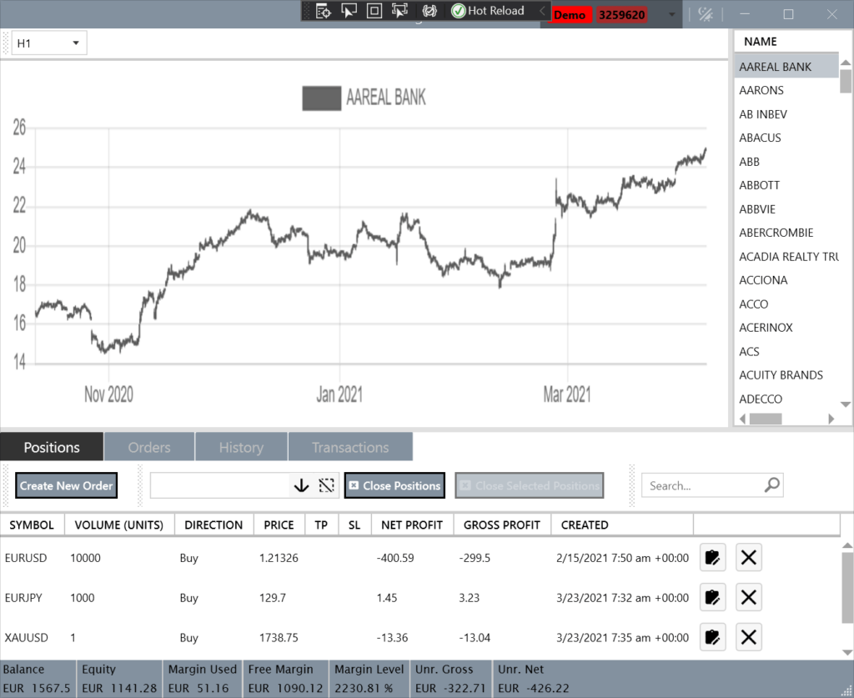Click the Hot Reload icon in the debug toolbar

tap(458, 11)
